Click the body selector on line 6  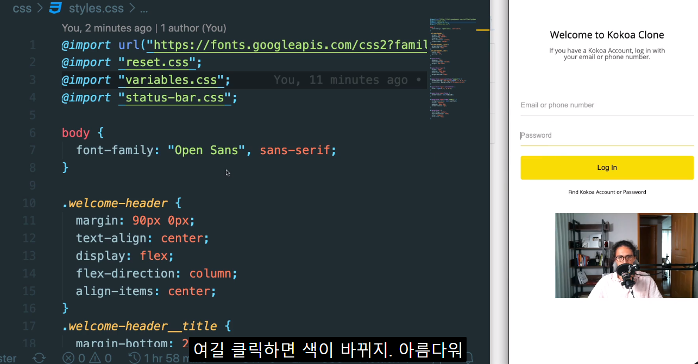click(76, 133)
